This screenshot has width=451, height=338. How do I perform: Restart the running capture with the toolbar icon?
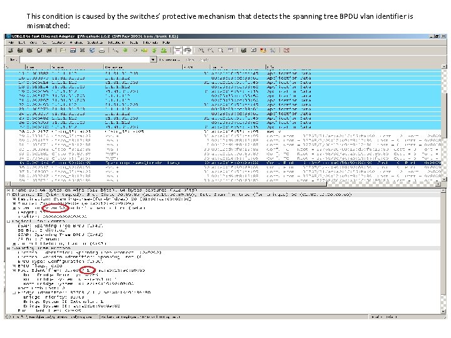click(x=49, y=50)
